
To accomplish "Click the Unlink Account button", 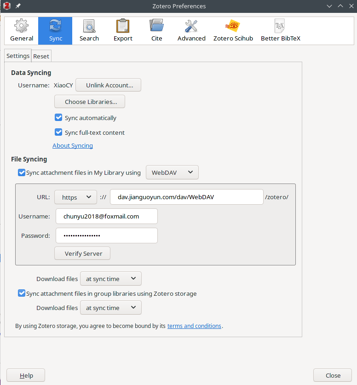I will [108, 85].
